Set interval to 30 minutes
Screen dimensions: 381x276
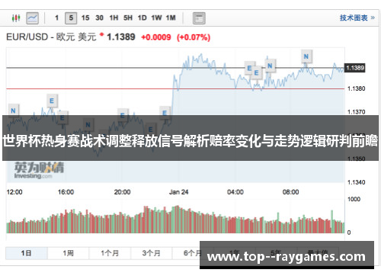point(99,18)
